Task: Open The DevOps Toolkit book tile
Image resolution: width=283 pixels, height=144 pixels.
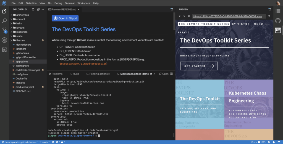Action: point(200,104)
